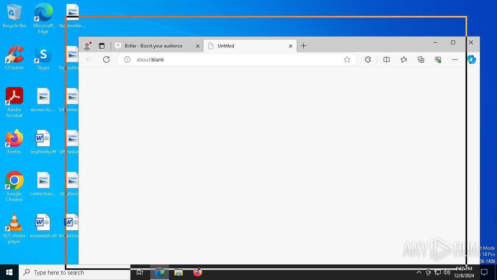The image size is (497, 280).
Task: Select Adobe Acrobat desktop shortcut
Action: (x=14, y=103)
